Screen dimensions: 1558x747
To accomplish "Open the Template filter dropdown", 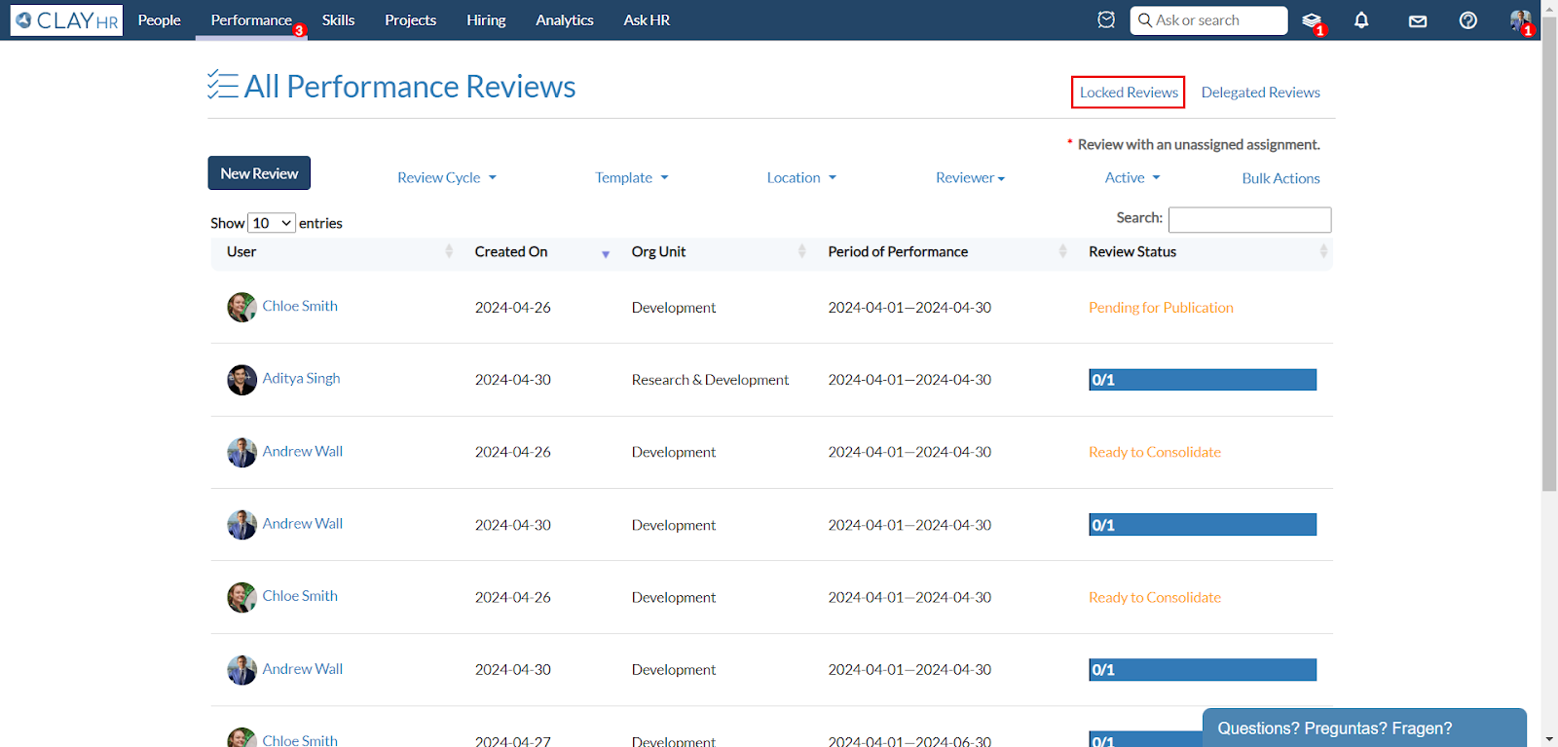I will click(x=631, y=177).
